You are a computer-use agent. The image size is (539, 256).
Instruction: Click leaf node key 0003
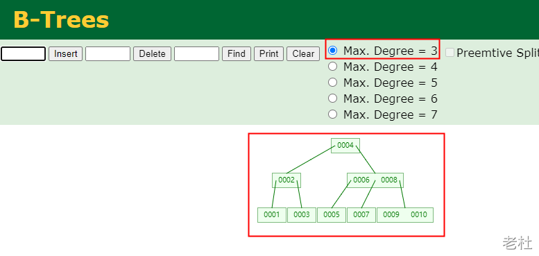click(x=302, y=215)
